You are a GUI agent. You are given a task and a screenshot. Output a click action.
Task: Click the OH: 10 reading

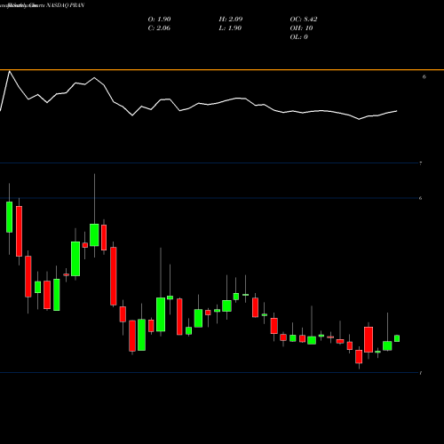pyautogui.click(x=301, y=28)
